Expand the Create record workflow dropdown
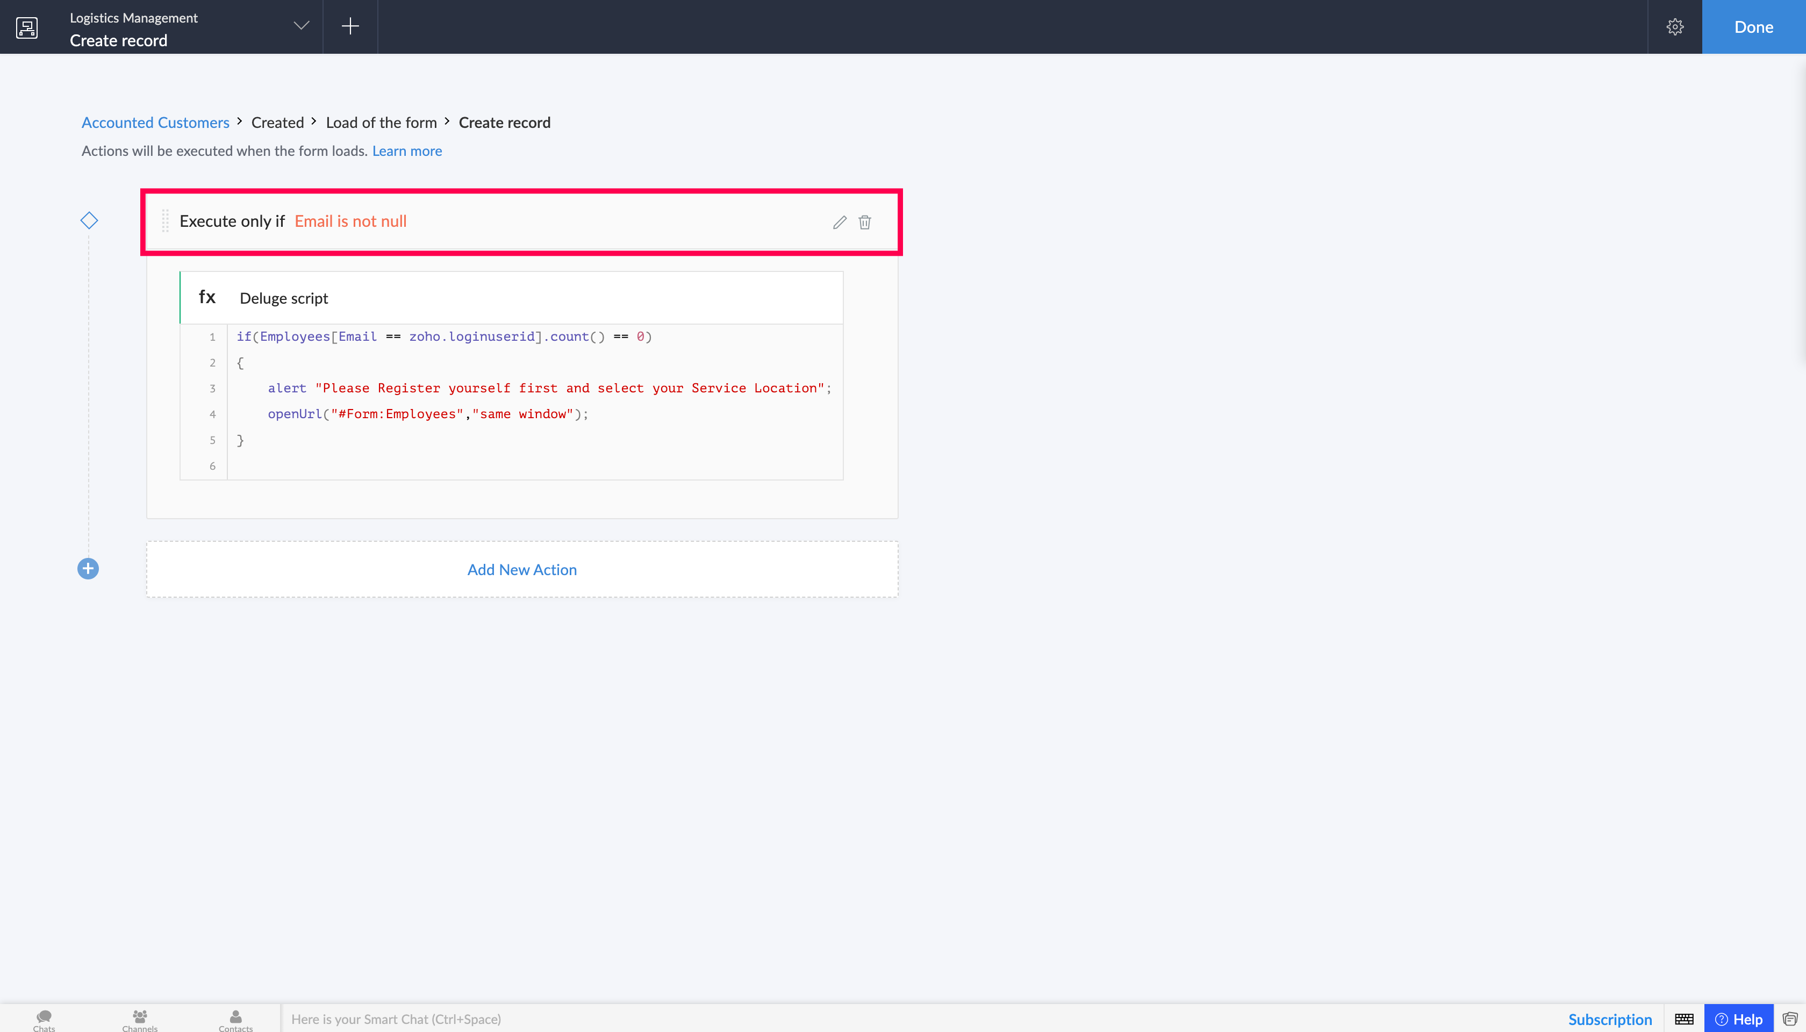This screenshot has width=1806, height=1032. (301, 25)
